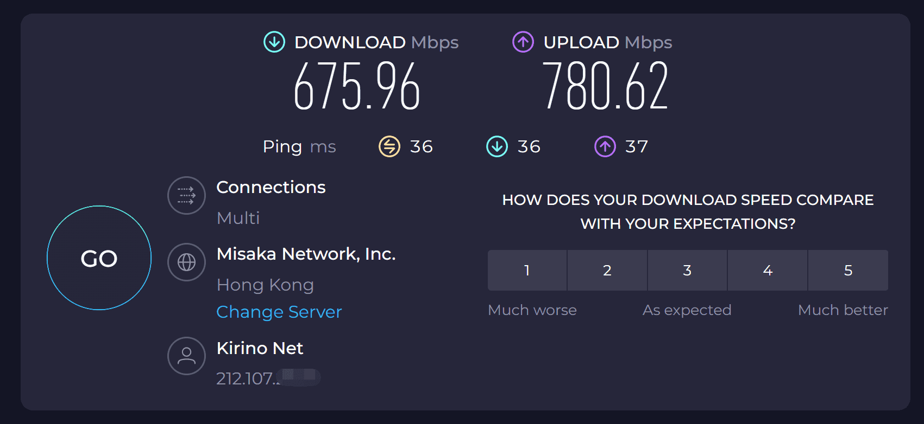The height and width of the screenshot is (424, 924).
Task: Select rating 3, as expected
Action: 687,270
